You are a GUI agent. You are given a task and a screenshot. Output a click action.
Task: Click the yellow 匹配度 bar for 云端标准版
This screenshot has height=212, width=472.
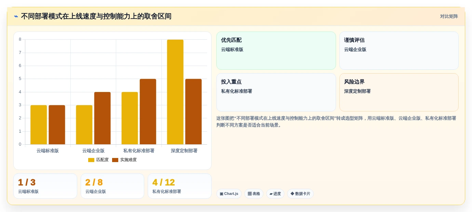(x=39, y=125)
